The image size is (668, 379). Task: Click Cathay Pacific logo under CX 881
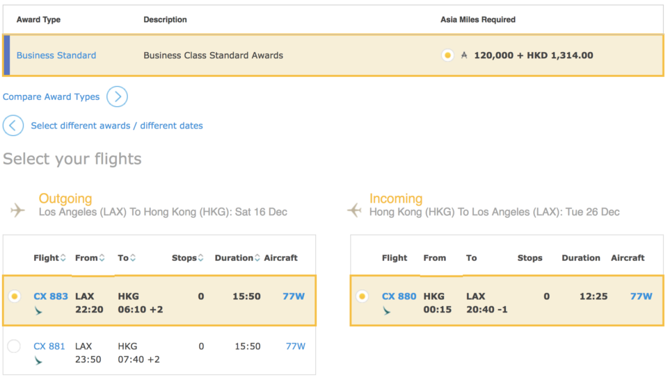point(38,361)
